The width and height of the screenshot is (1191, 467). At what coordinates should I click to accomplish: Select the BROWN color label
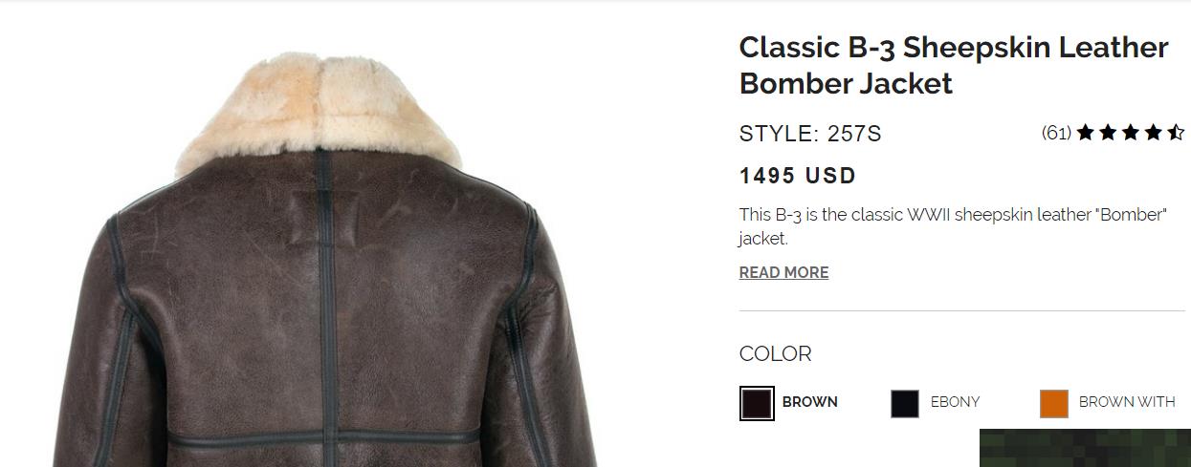point(809,402)
